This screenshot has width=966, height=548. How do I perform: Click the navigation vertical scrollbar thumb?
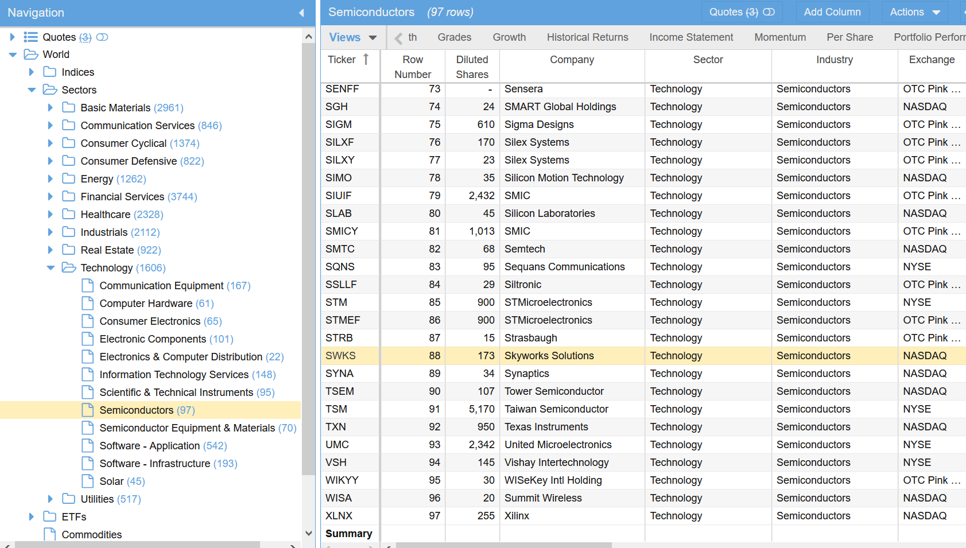point(308,258)
